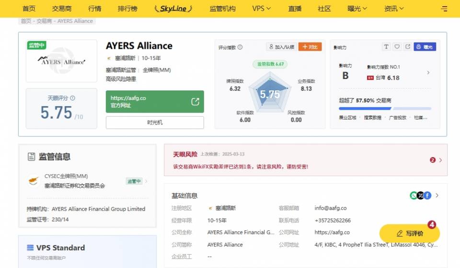Click the phone number +35725262266
Image resolution: width=460 pixels, height=268 pixels.
click(333, 220)
